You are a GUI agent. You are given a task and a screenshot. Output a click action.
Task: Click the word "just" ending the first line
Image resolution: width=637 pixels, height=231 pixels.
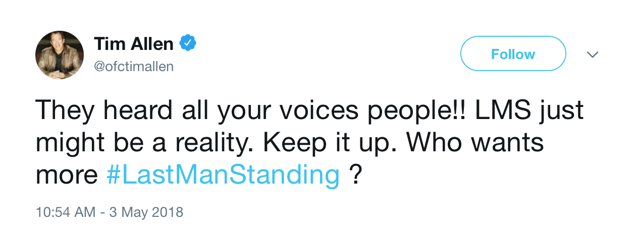click(x=564, y=110)
